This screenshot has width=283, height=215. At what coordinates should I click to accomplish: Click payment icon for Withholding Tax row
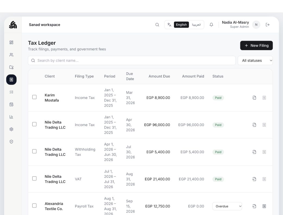tap(264, 152)
